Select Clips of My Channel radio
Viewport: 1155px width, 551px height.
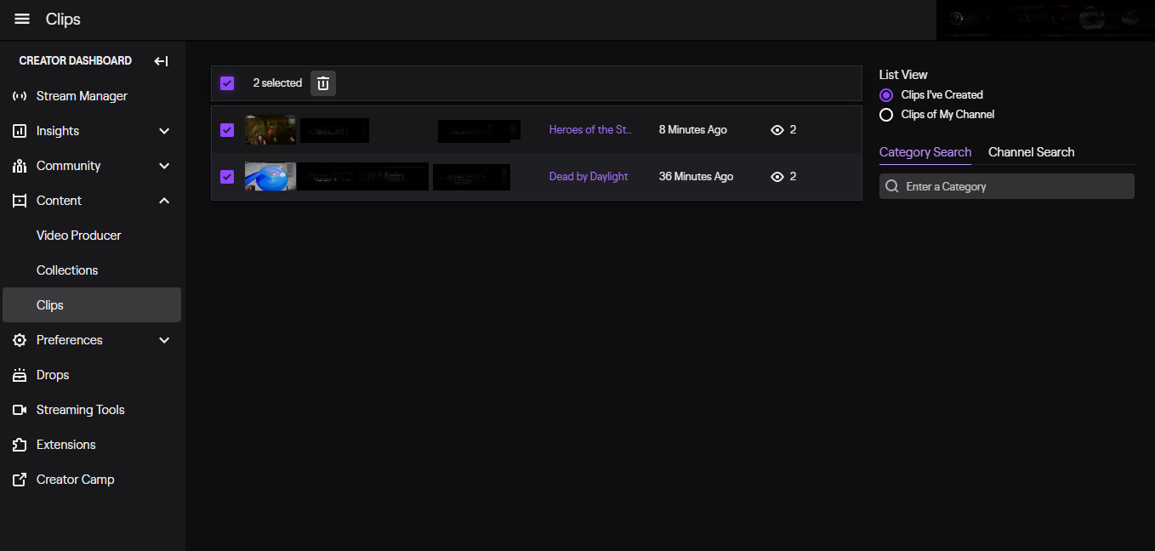(886, 115)
